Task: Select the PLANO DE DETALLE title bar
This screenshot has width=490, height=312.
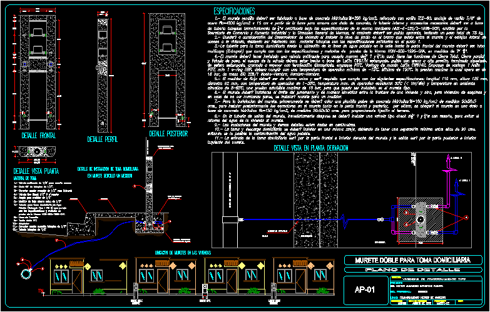Action: (413, 269)
